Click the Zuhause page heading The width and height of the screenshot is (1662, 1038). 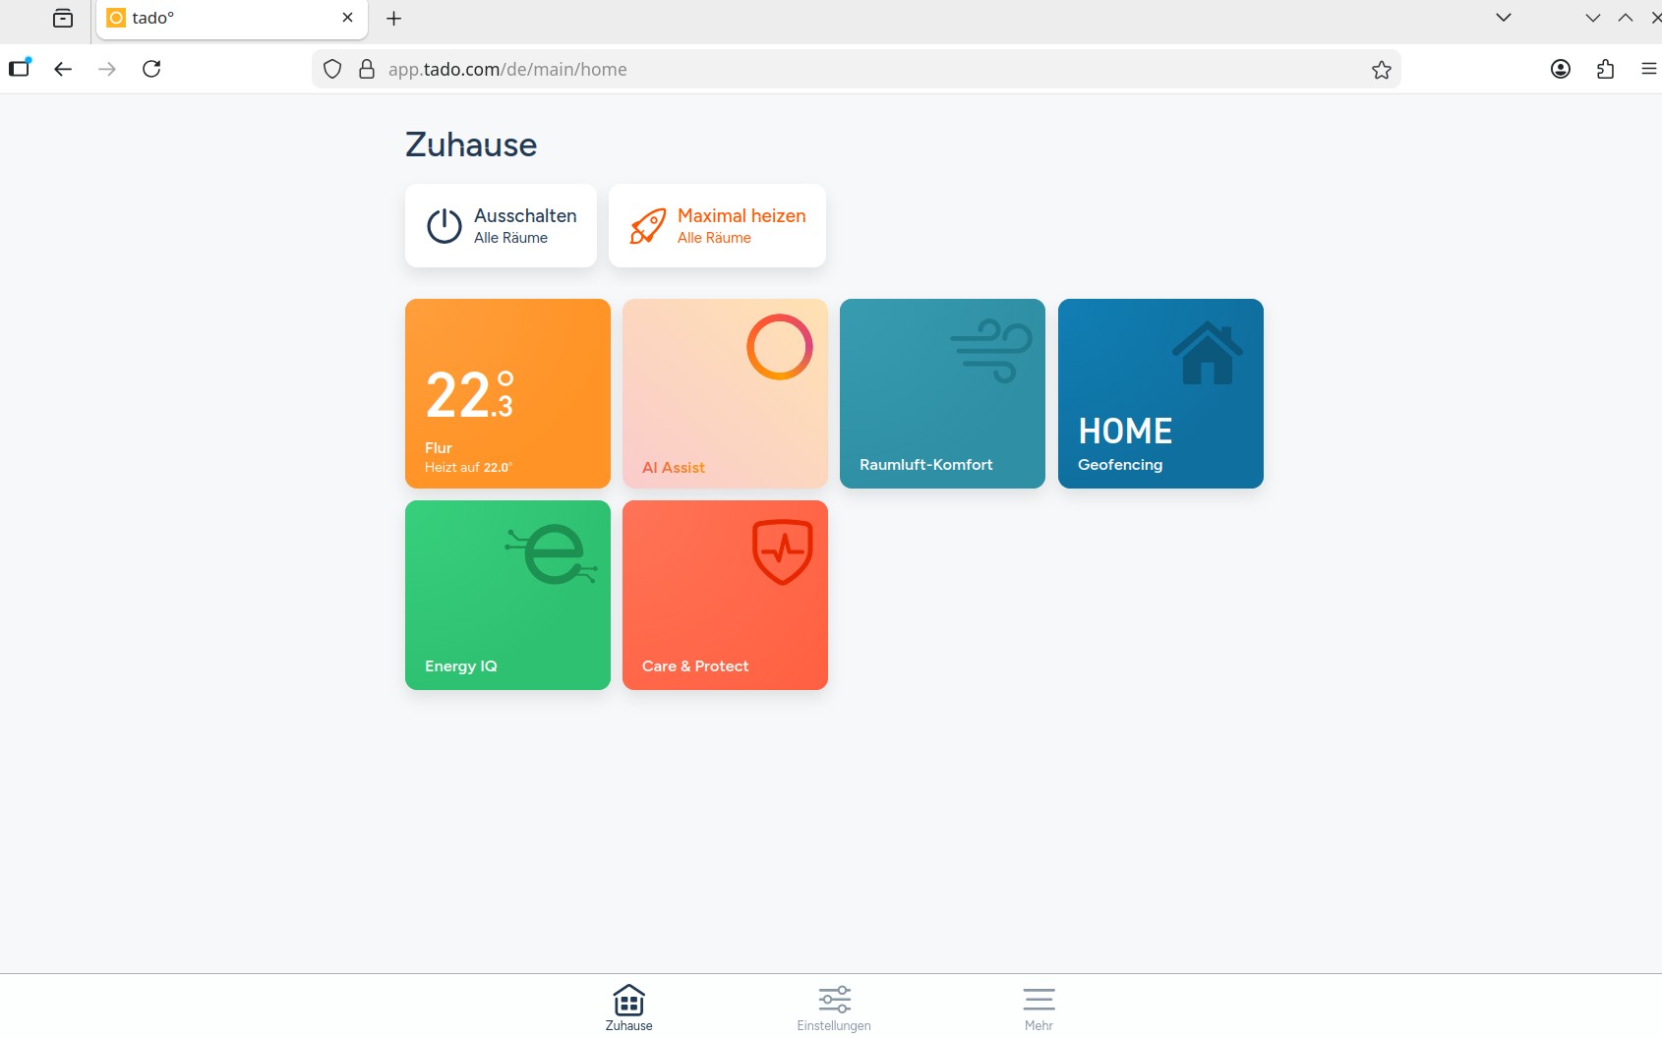coord(471,145)
